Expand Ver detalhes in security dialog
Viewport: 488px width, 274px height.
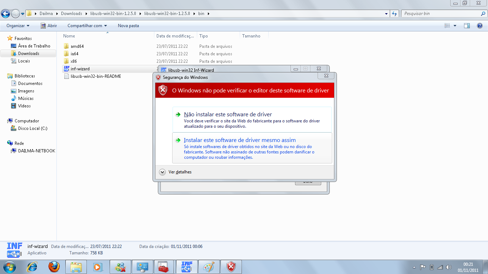[x=175, y=172]
